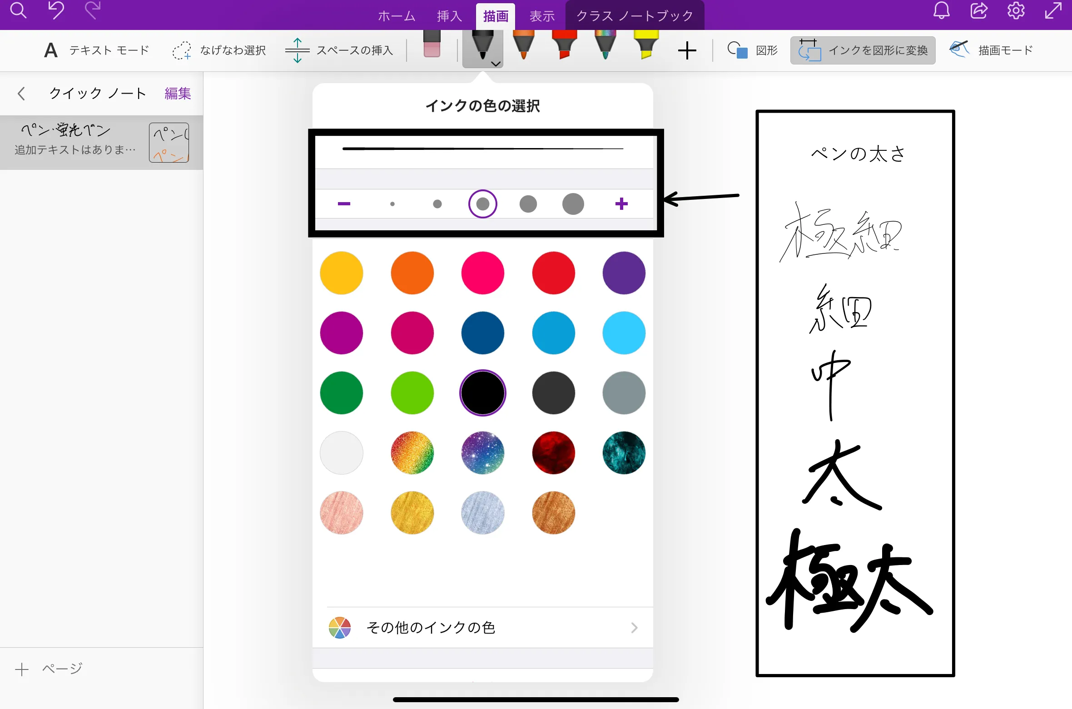The width and height of the screenshot is (1072, 709).
Task: Add a new page with ページ button
Action: tap(50, 668)
